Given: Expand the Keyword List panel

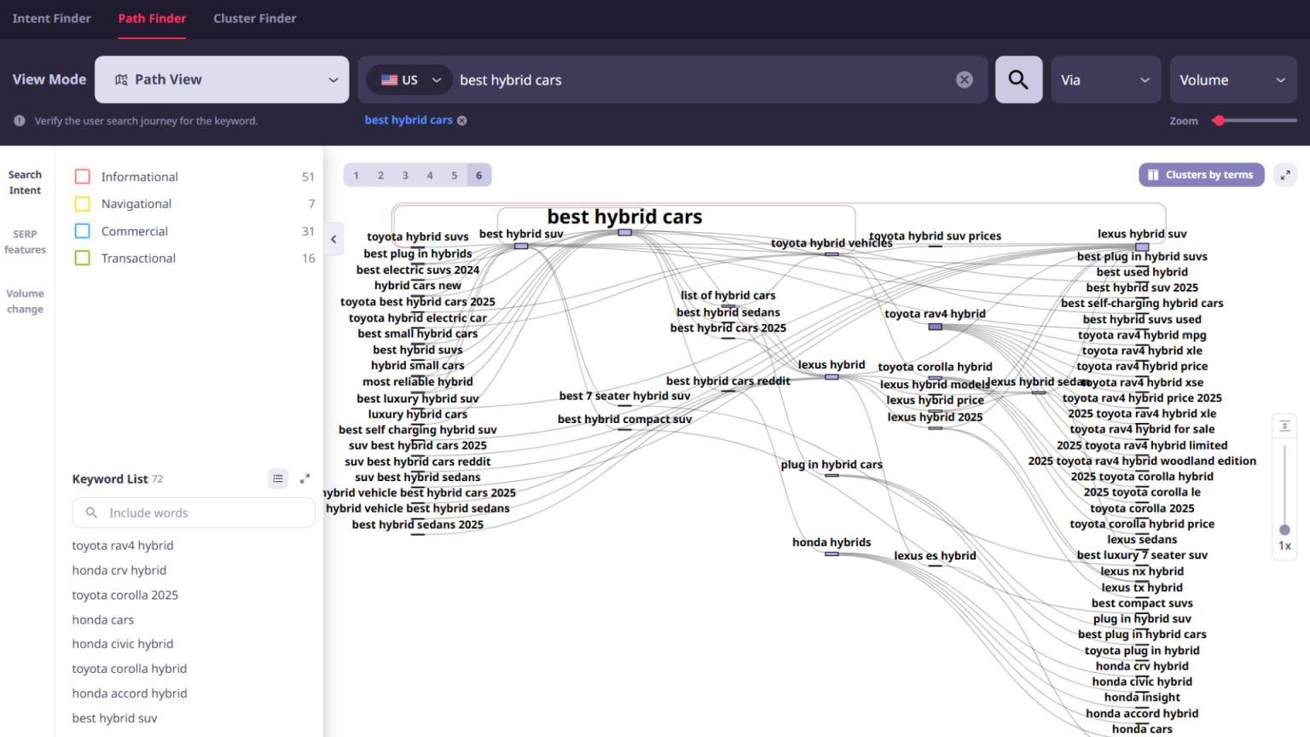Looking at the screenshot, I should coord(305,479).
